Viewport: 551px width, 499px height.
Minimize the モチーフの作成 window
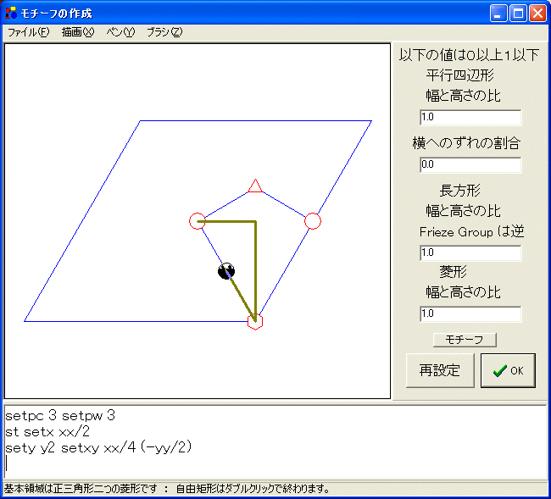(498, 14)
